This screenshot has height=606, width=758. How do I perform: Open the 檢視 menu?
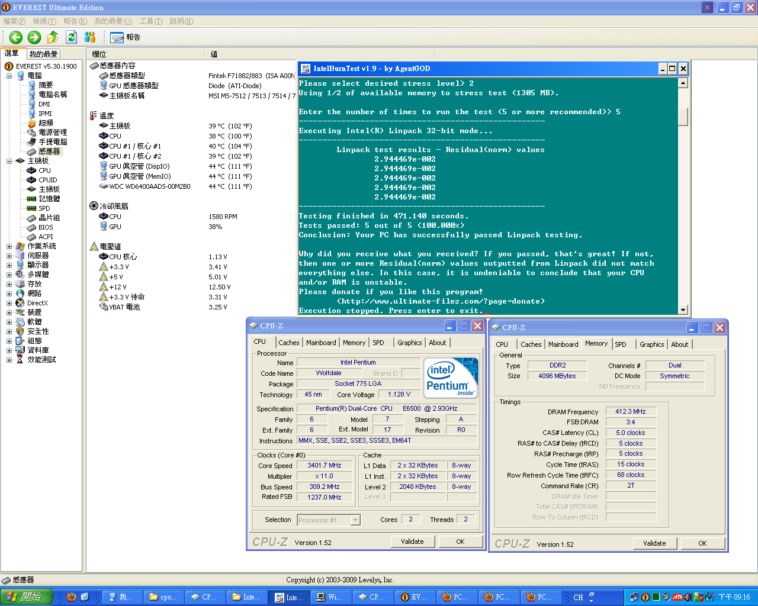(44, 21)
